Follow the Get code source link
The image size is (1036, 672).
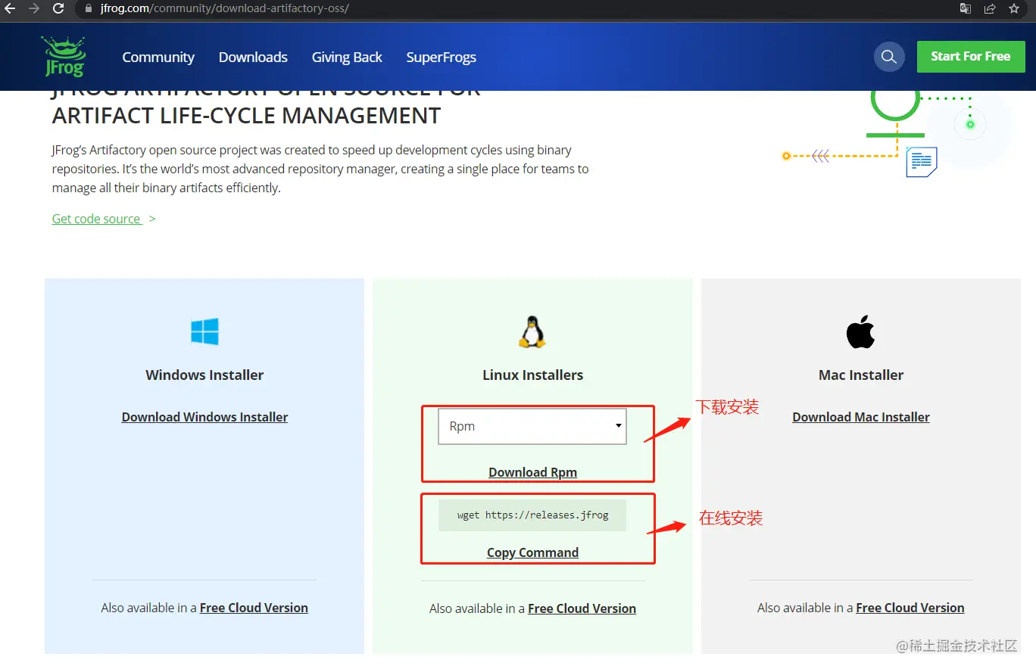pyautogui.click(x=96, y=219)
